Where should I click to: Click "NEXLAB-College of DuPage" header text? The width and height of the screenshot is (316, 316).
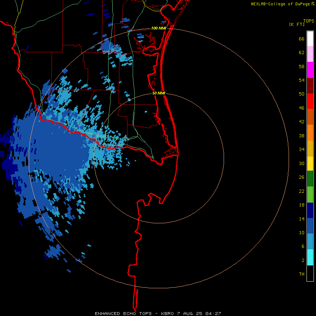(280, 4)
